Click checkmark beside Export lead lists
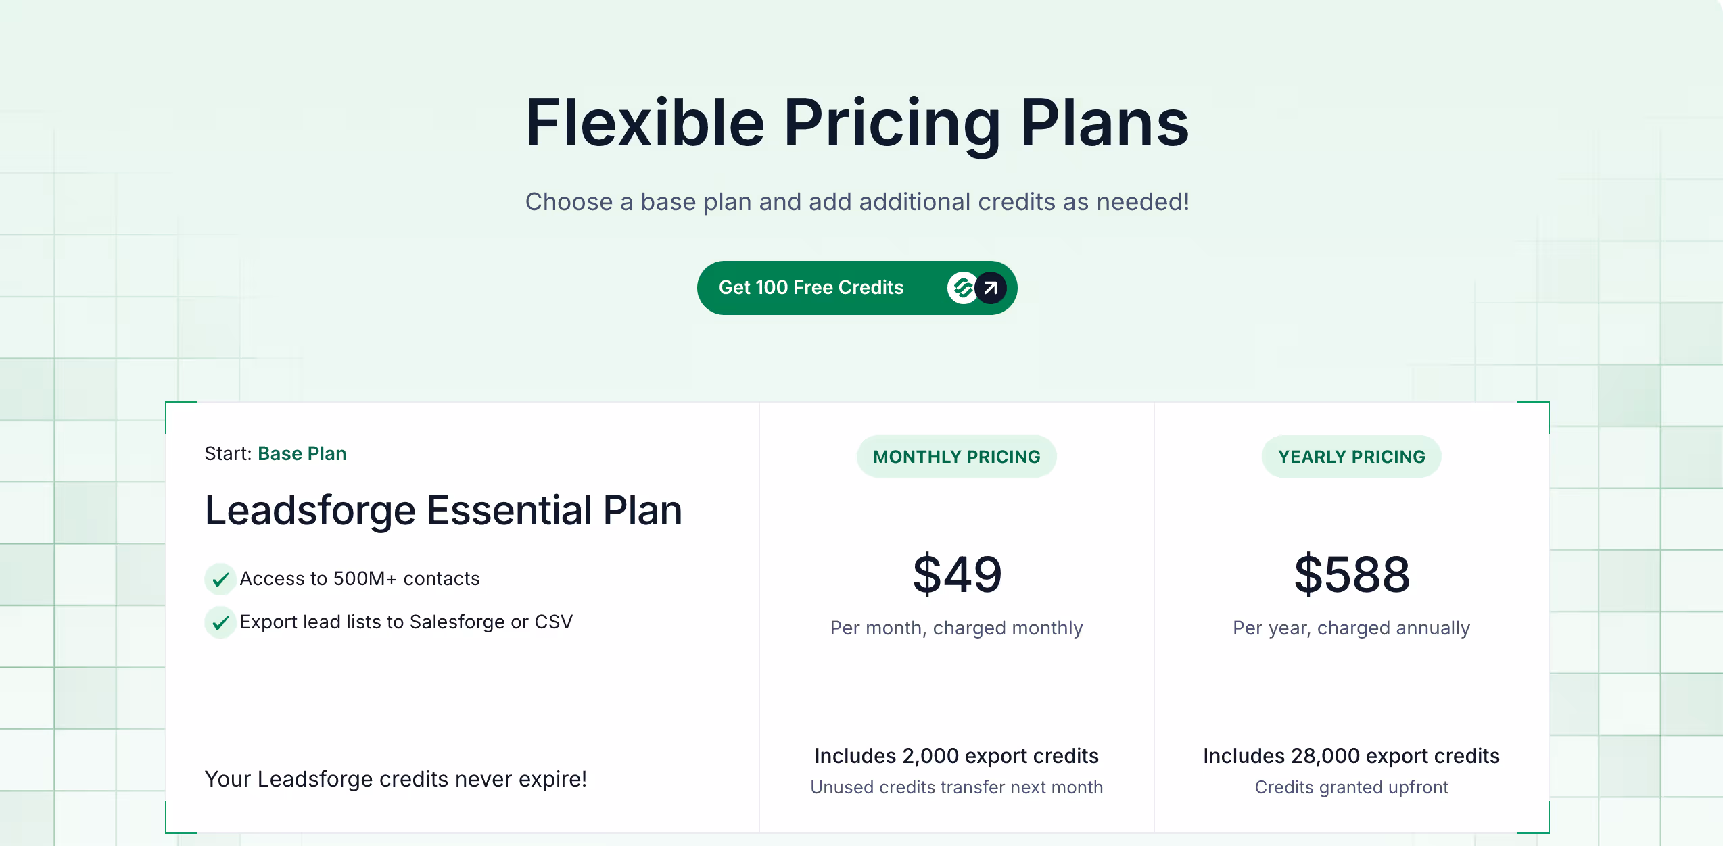Viewport: 1723px width, 846px height. coord(220,622)
